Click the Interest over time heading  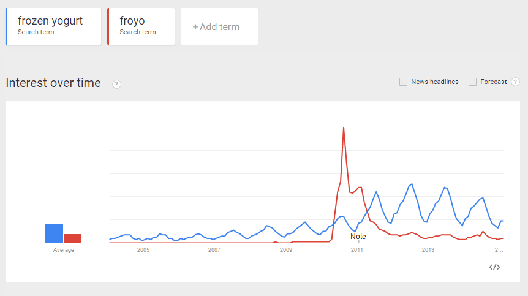click(x=53, y=83)
